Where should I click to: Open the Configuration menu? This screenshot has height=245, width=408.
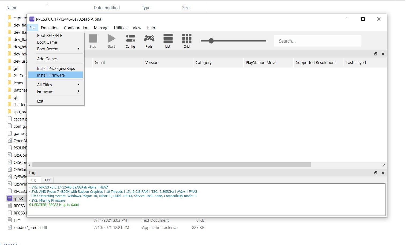[76, 28]
